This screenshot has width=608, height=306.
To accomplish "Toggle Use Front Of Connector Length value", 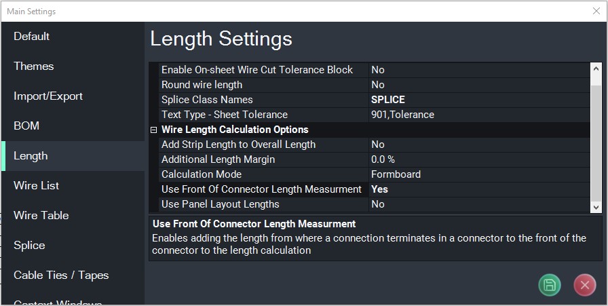I will pos(479,189).
